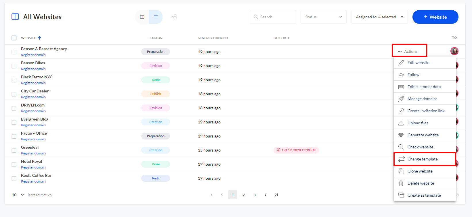Click the blue + Website button
The height and width of the screenshot is (217, 472).
(435, 17)
